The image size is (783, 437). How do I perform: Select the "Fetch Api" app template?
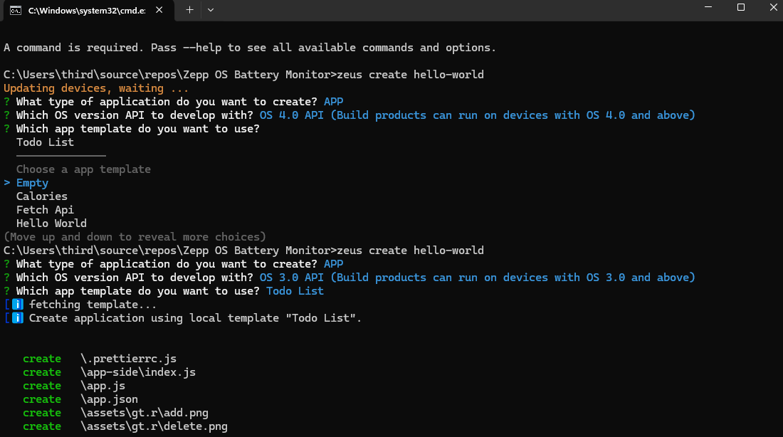[45, 209]
